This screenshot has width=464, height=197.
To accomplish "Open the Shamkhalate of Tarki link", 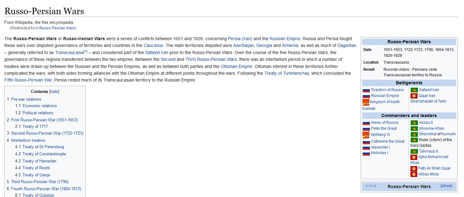I will [x=428, y=101].
